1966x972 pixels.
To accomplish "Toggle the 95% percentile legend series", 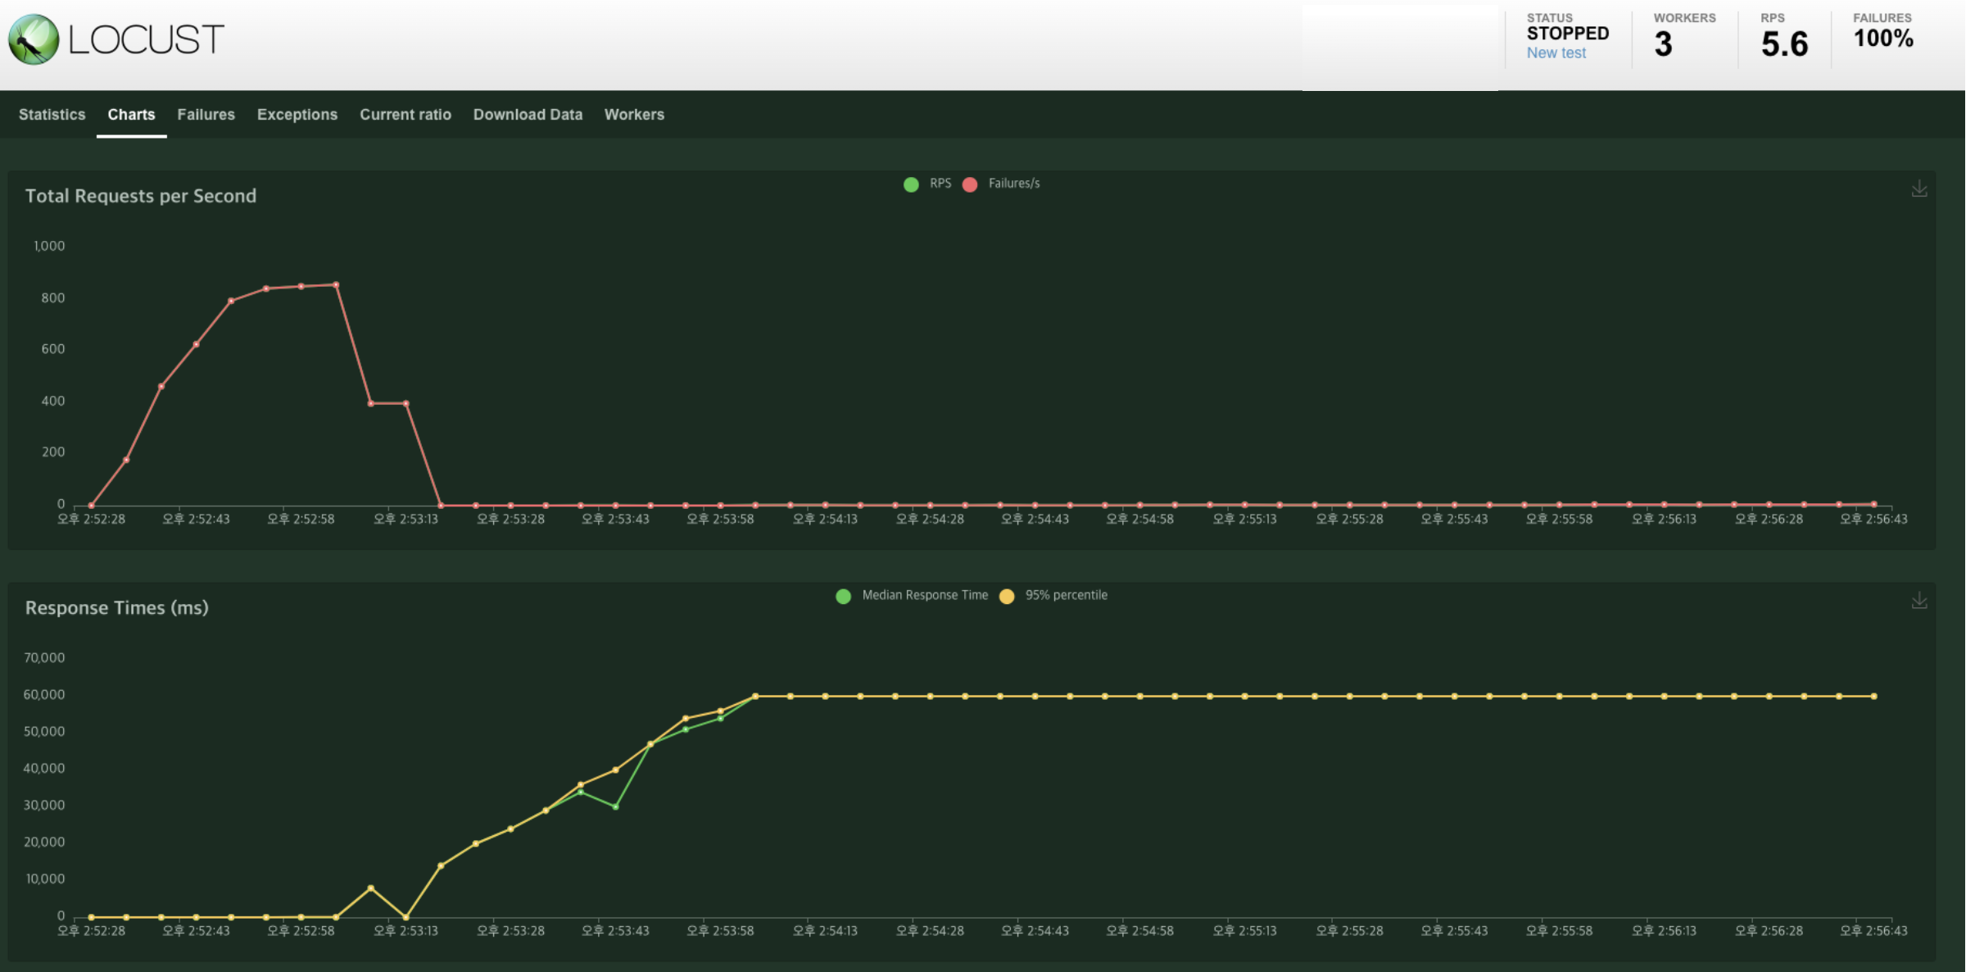I will click(1066, 596).
